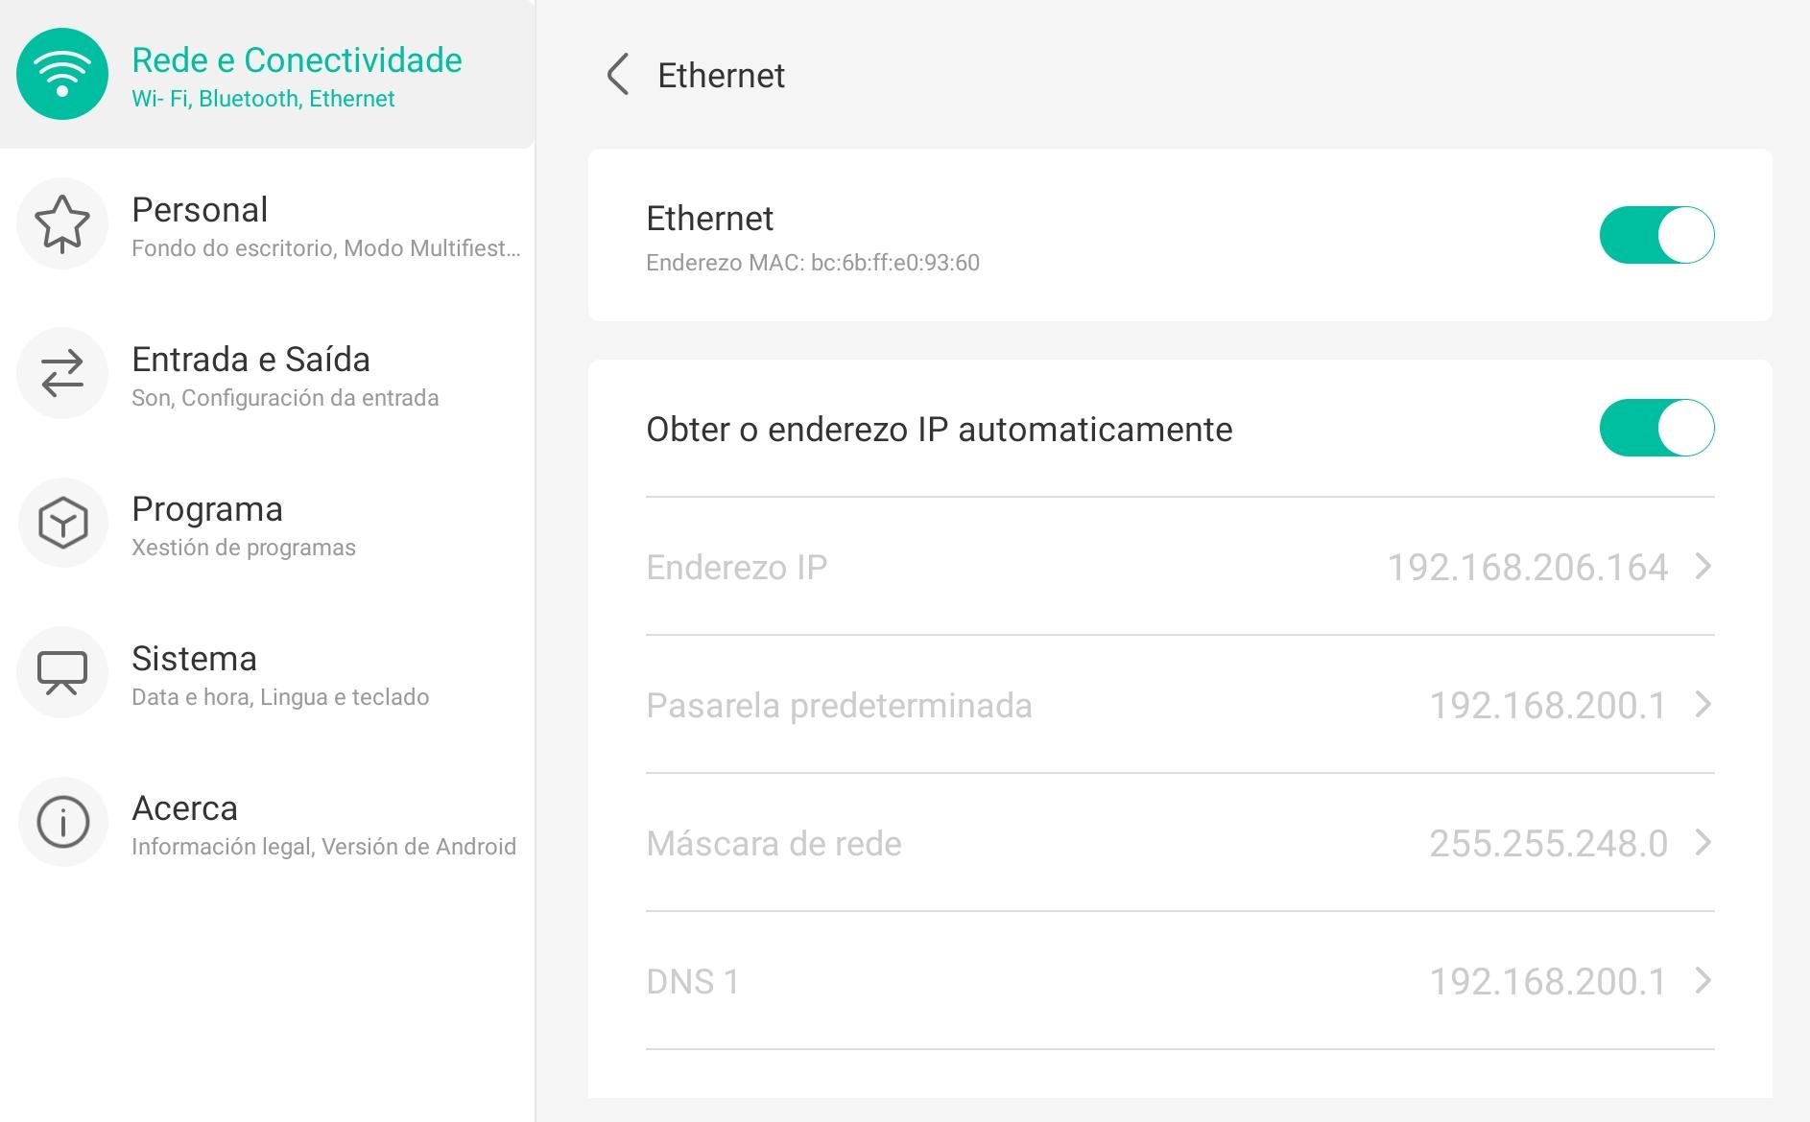Open DNS 1 configuration via its chevron
This screenshot has width=1810, height=1122.
(1702, 981)
